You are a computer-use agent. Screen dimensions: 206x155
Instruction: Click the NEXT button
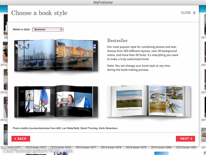coord(185,139)
